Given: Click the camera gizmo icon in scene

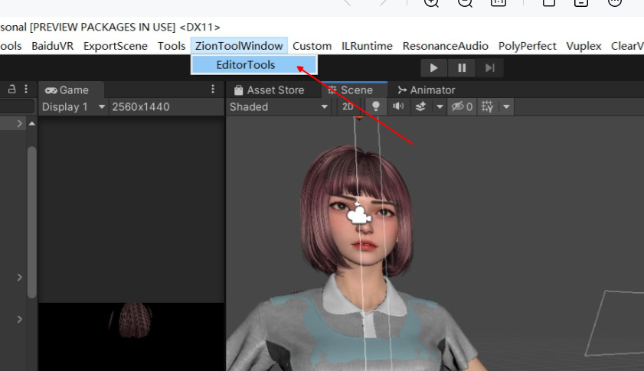Looking at the screenshot, I should pyautogui.click(x=358, y=215).
